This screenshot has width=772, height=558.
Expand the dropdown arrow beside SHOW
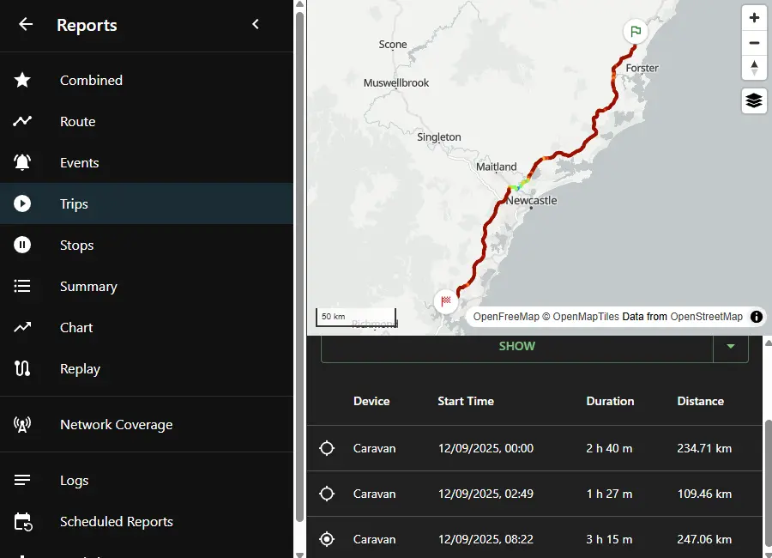[731, 347]
